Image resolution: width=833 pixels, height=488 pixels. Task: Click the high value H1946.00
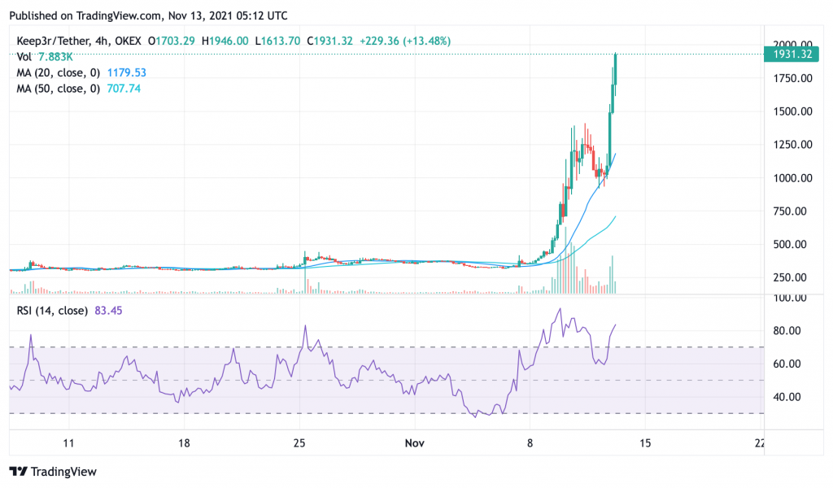[x=225, y=41]
